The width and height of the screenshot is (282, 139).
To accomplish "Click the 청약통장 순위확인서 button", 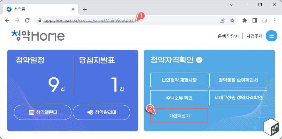I will [238, 80].
